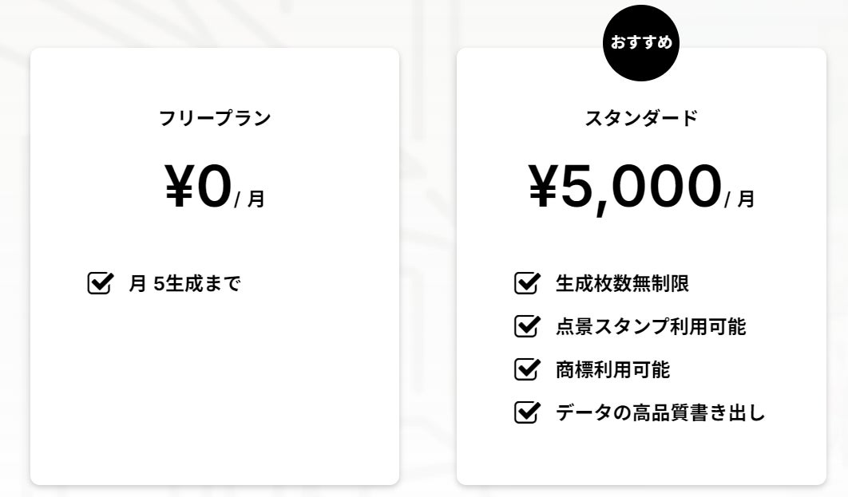
Task: Click the '/ 月' label after ¥0
Action: coord(250,199)
